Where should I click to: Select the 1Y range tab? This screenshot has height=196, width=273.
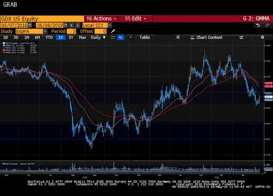coord(61,37)
